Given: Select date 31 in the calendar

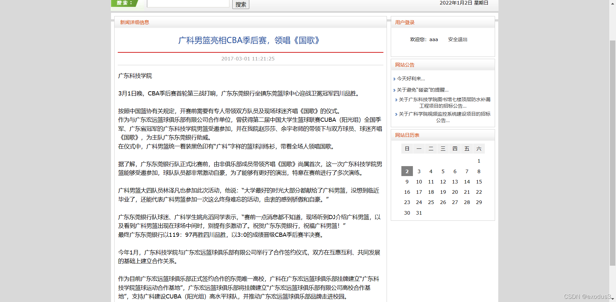Looking at the screenshot, I should pos(419,213).
